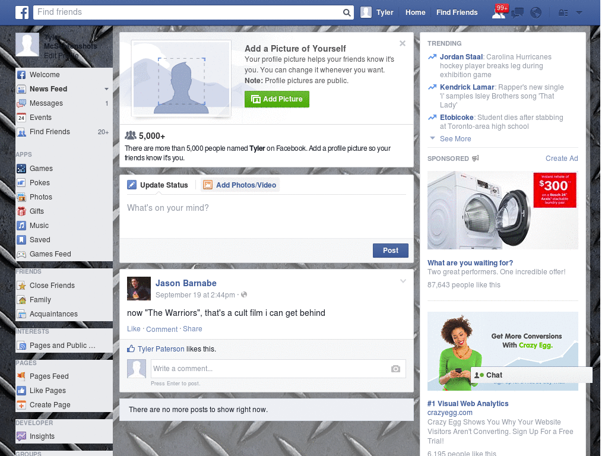Viewport: 608px width, 456px height.
Task: Open Tyler Paterson's profile link
Action: click(161, 349)
